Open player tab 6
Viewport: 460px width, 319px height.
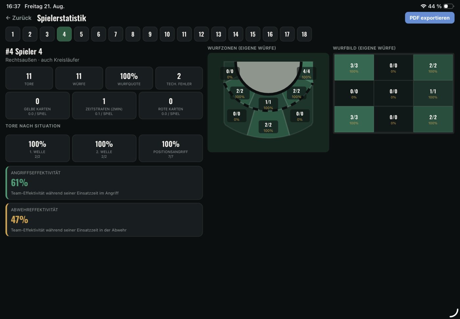click(x=99, y=34)
